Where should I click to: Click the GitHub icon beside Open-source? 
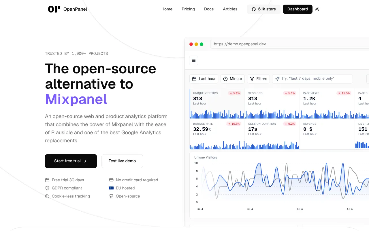coord(111,196)
